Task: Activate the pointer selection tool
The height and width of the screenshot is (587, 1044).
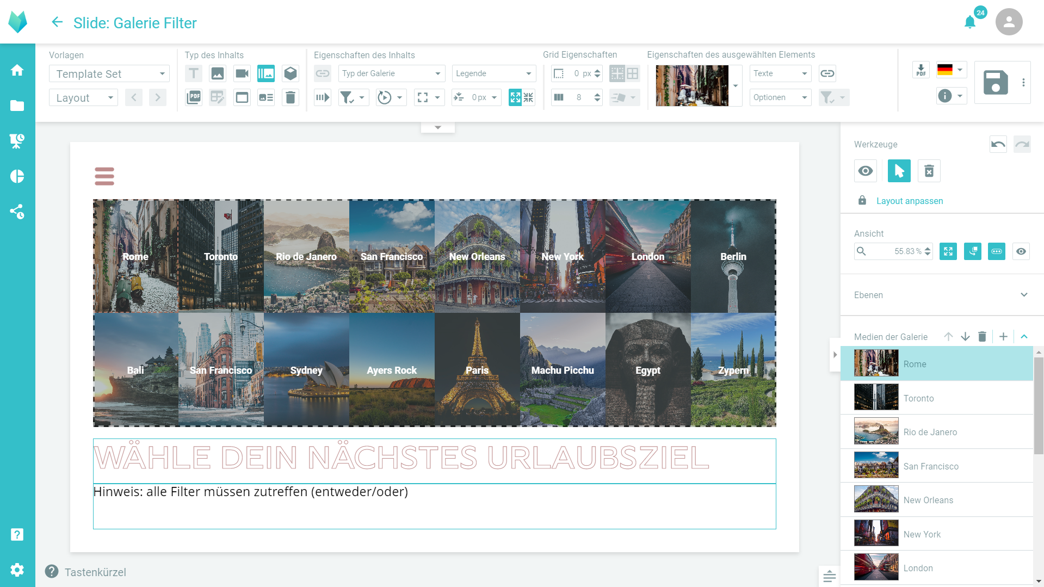Action: 899,171
